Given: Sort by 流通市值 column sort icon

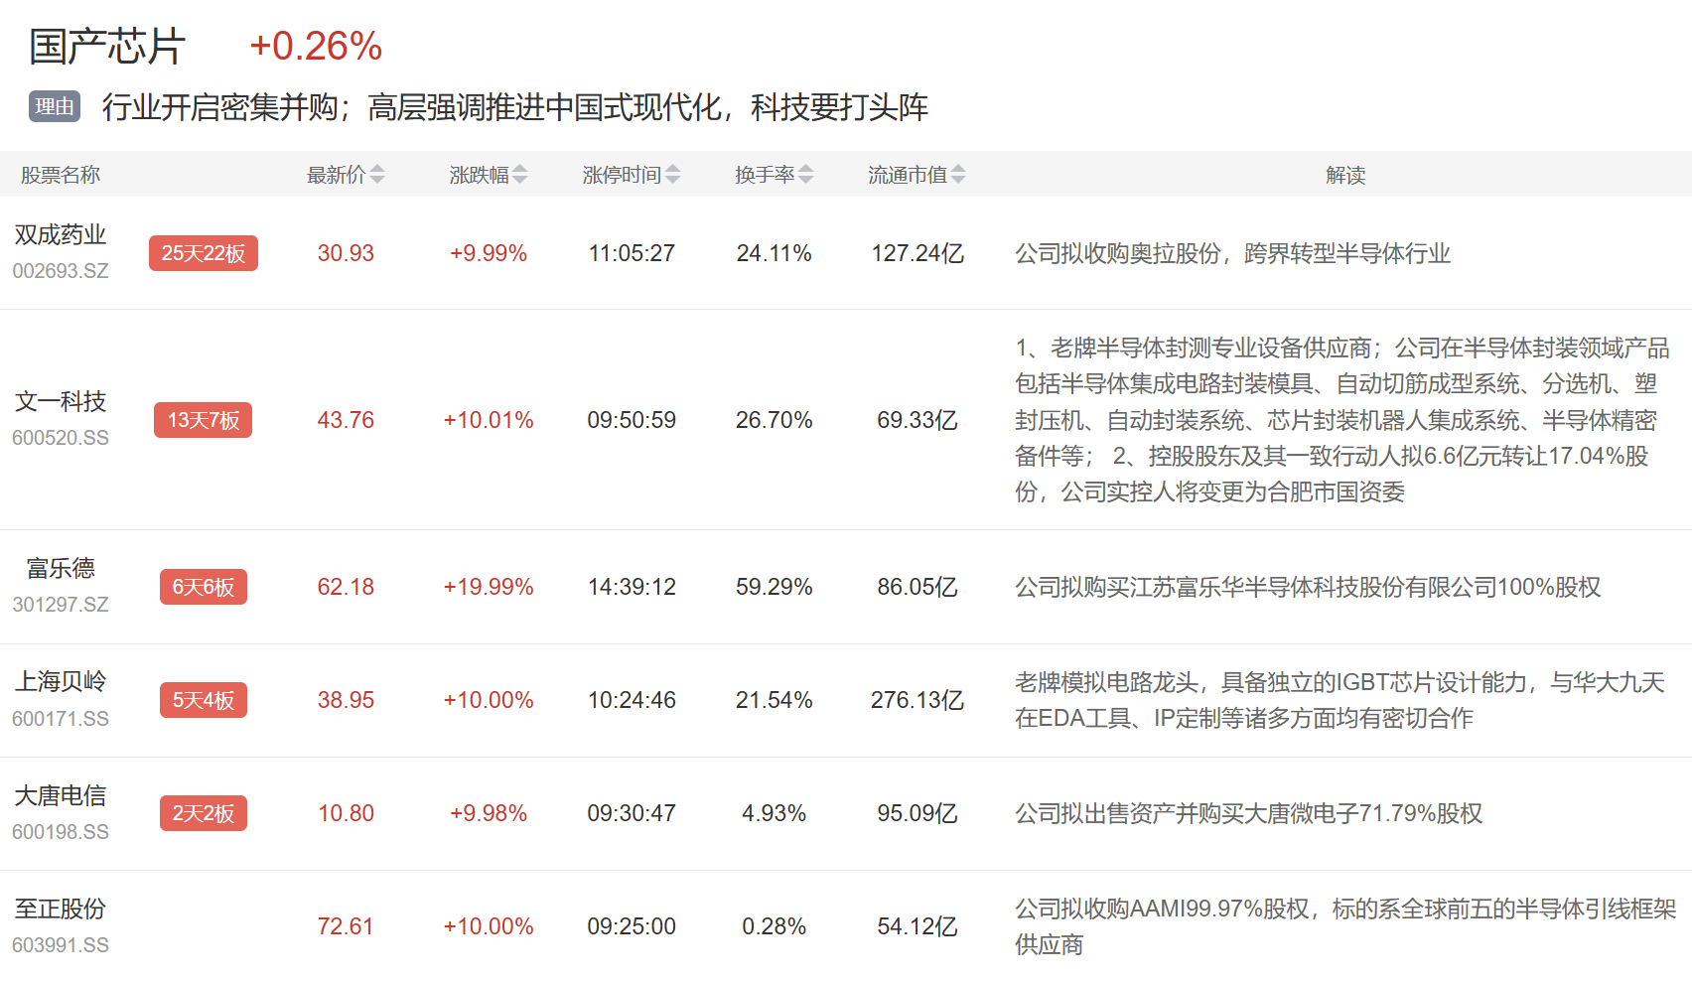Looking at the screenshot, I should (958, 175).
